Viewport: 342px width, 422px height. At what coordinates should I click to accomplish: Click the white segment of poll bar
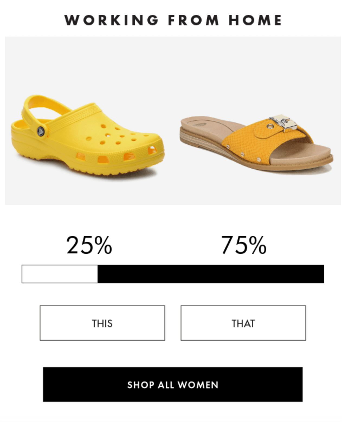(60, 274)
